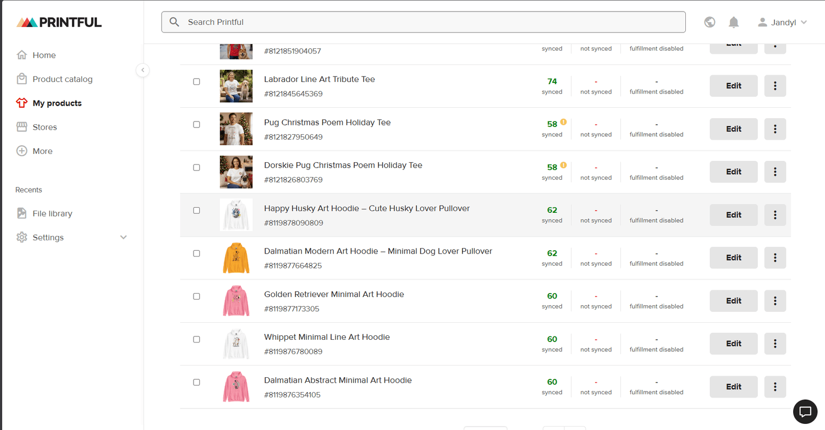The image size is (825, 430).
Task: Open the live chat bubble icon
Action: (805, 411)
